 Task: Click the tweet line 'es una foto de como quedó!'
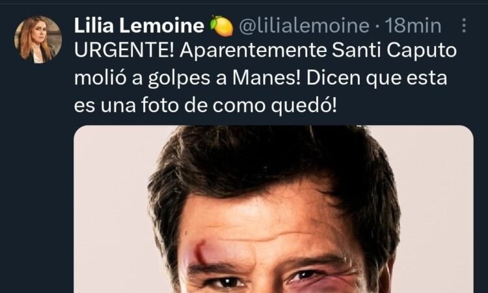click(x=206, y=105)
